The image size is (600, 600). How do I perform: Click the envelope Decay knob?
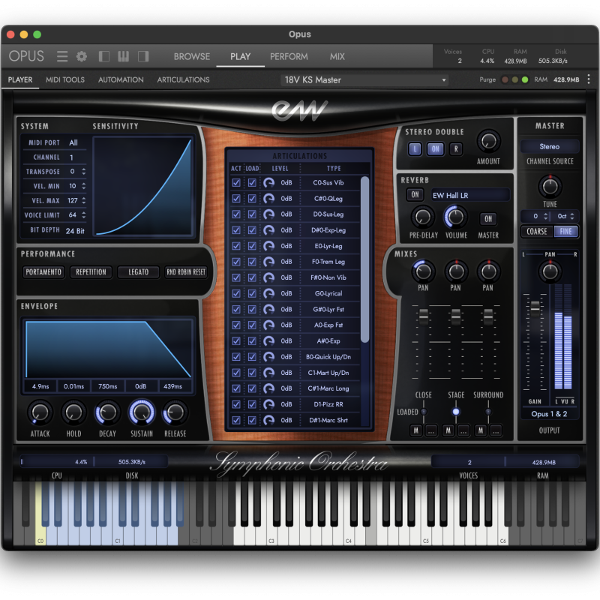click(x=107, y=412)
